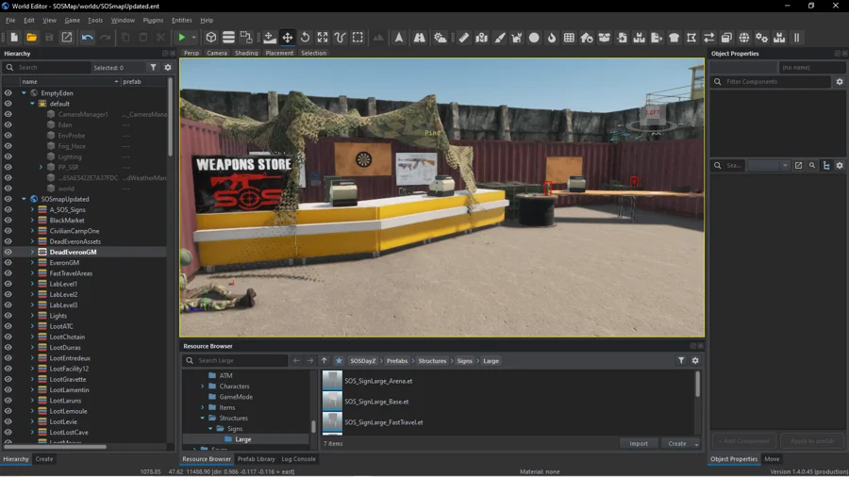Click the Filter Components field
Screen dimensions: 849x477
771,82
